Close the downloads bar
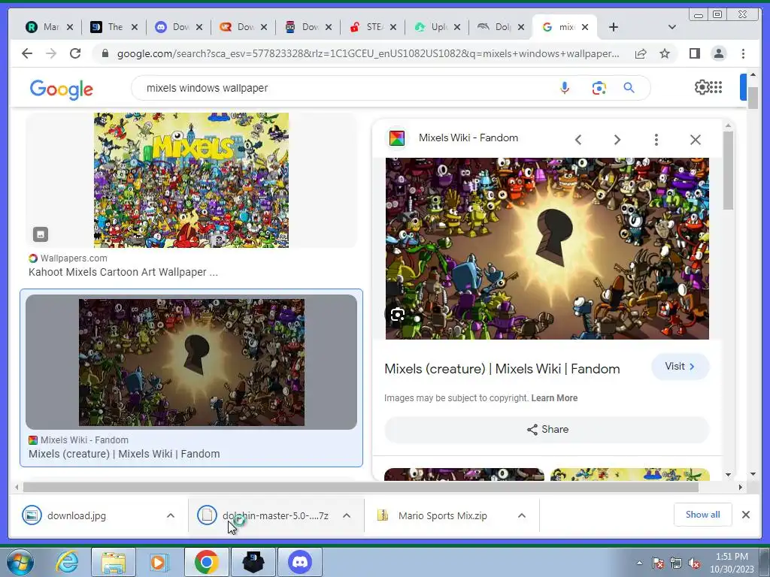 tap(746, 515)
